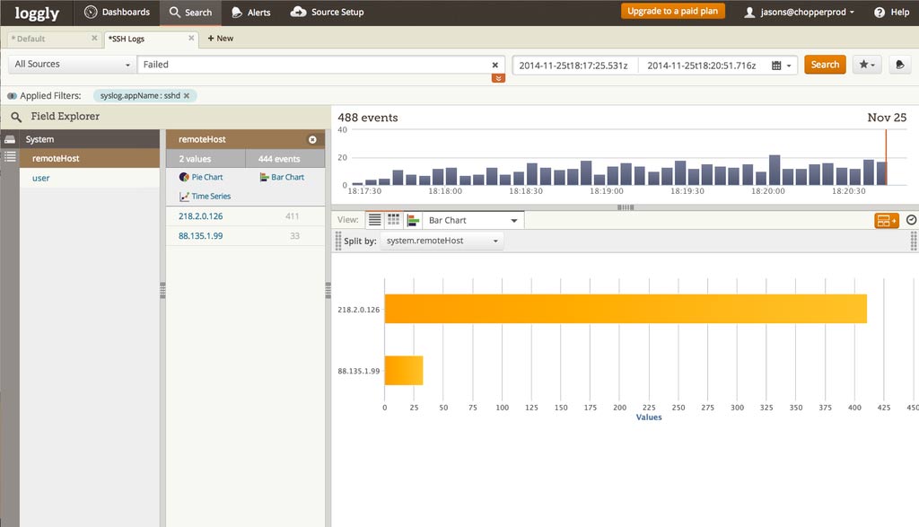The image size is (919, 527).
Task: Clear the Failed search query
Action: pyautogui.click(x=495, y=65)
